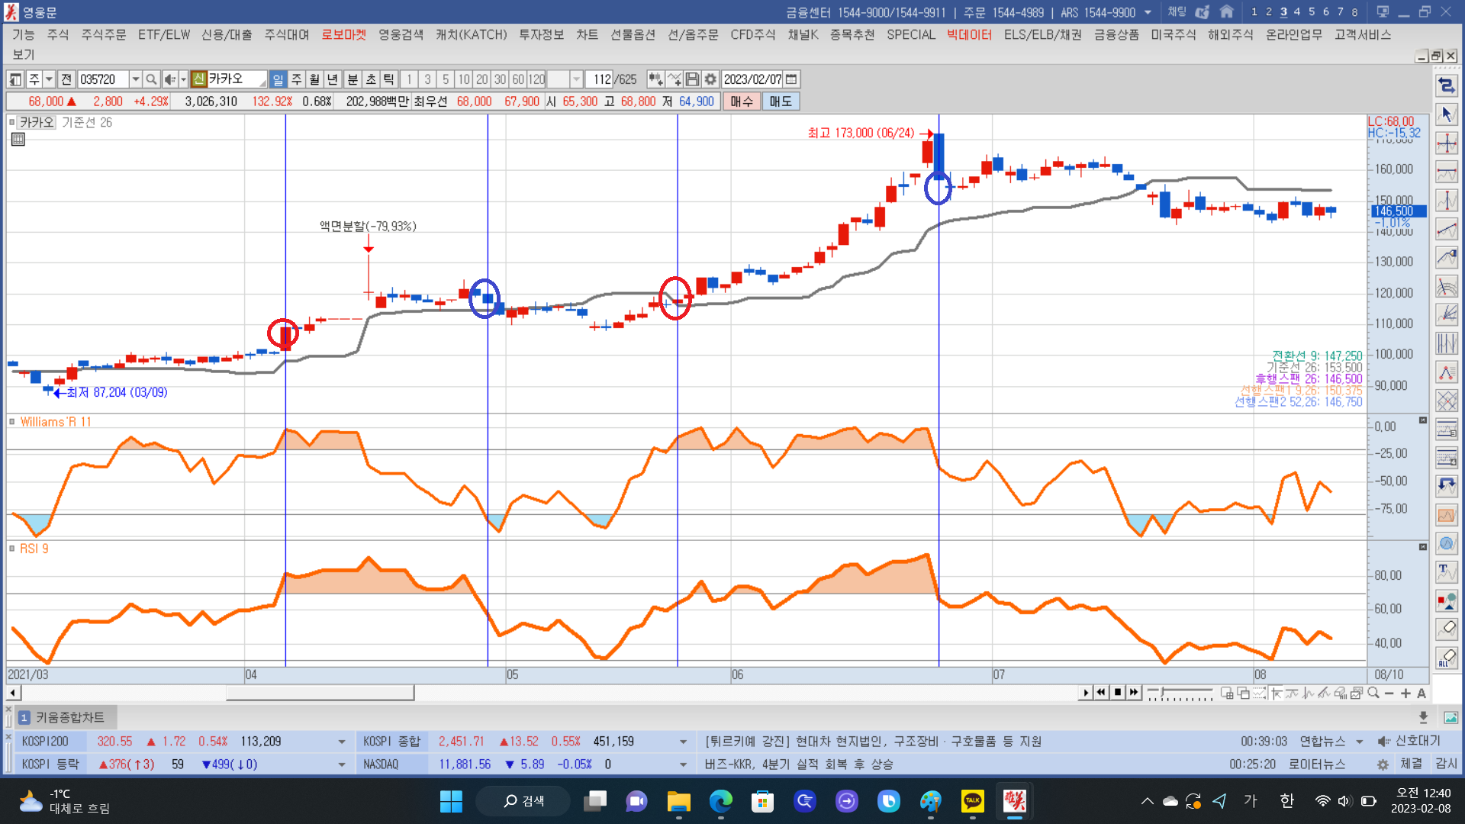Click the chart zoom magnifier icon
Screen dimensions: 1465x824
tap(1373, 693)
